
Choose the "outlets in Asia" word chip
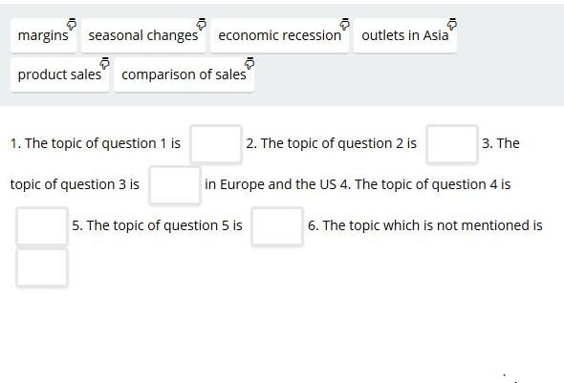[x=405, y=35]
